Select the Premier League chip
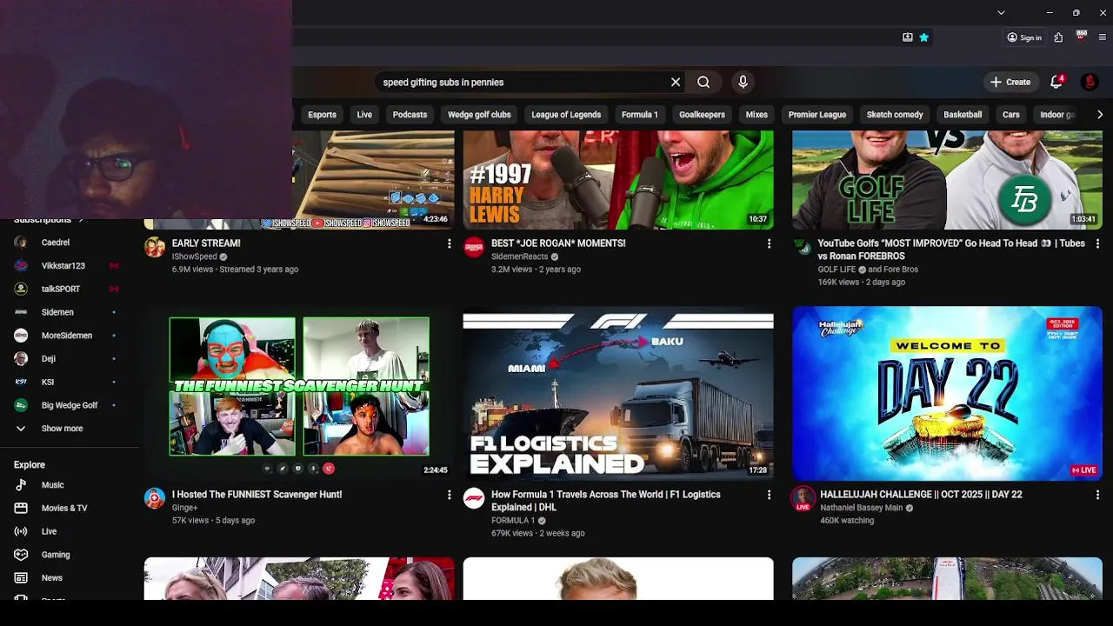 pos(817,115)
